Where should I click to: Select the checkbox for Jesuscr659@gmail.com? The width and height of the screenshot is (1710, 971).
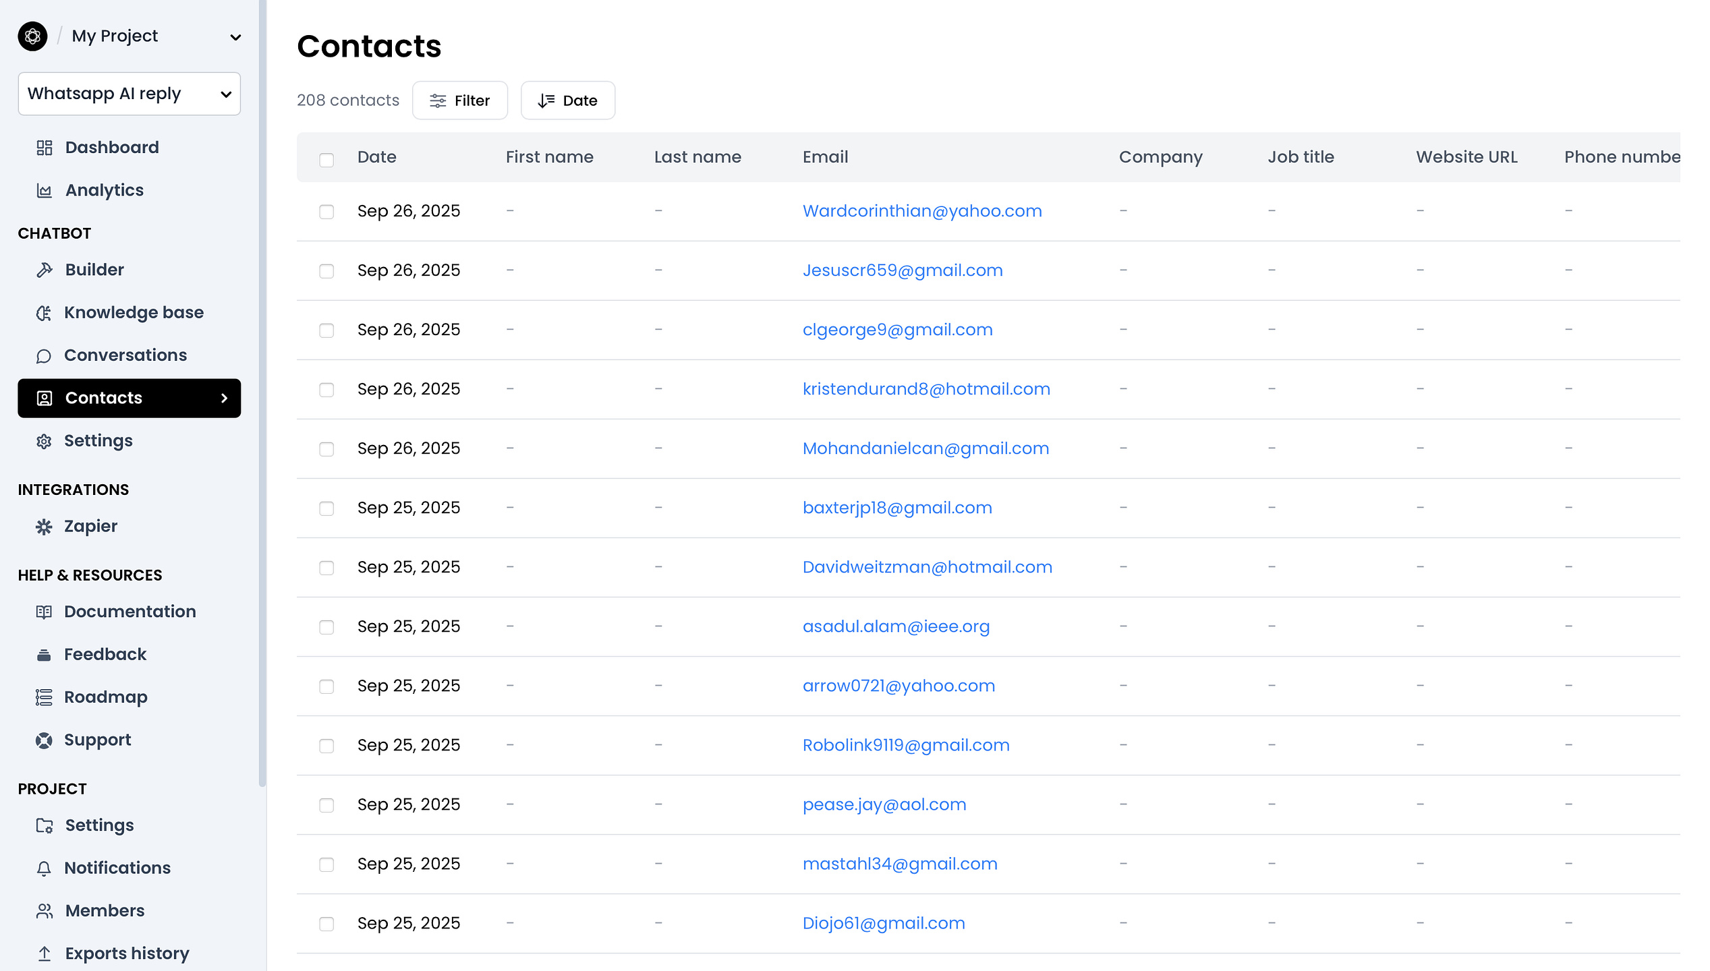tap(326, 271)
